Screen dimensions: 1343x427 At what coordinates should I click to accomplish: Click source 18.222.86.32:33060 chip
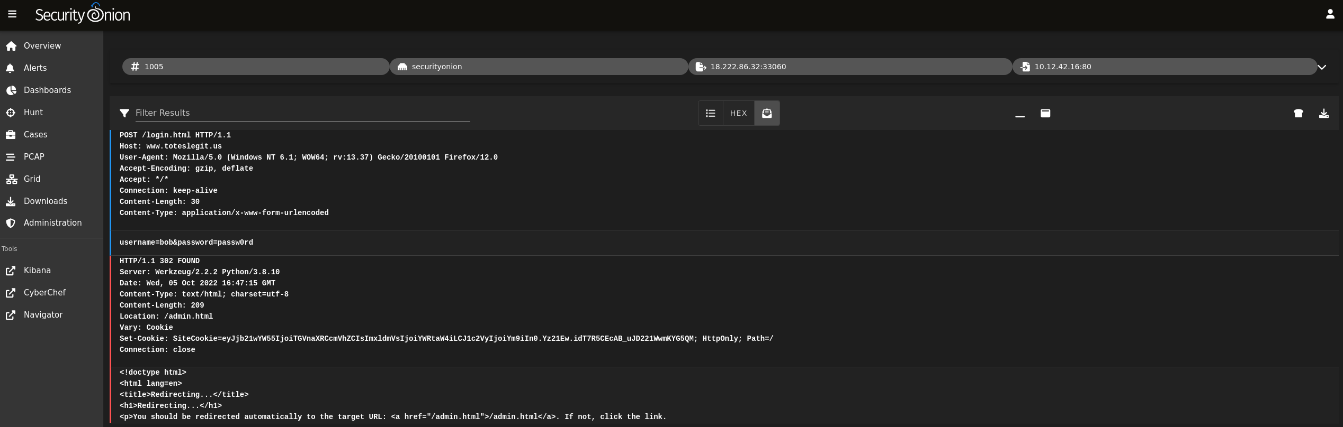pos(850,67)
